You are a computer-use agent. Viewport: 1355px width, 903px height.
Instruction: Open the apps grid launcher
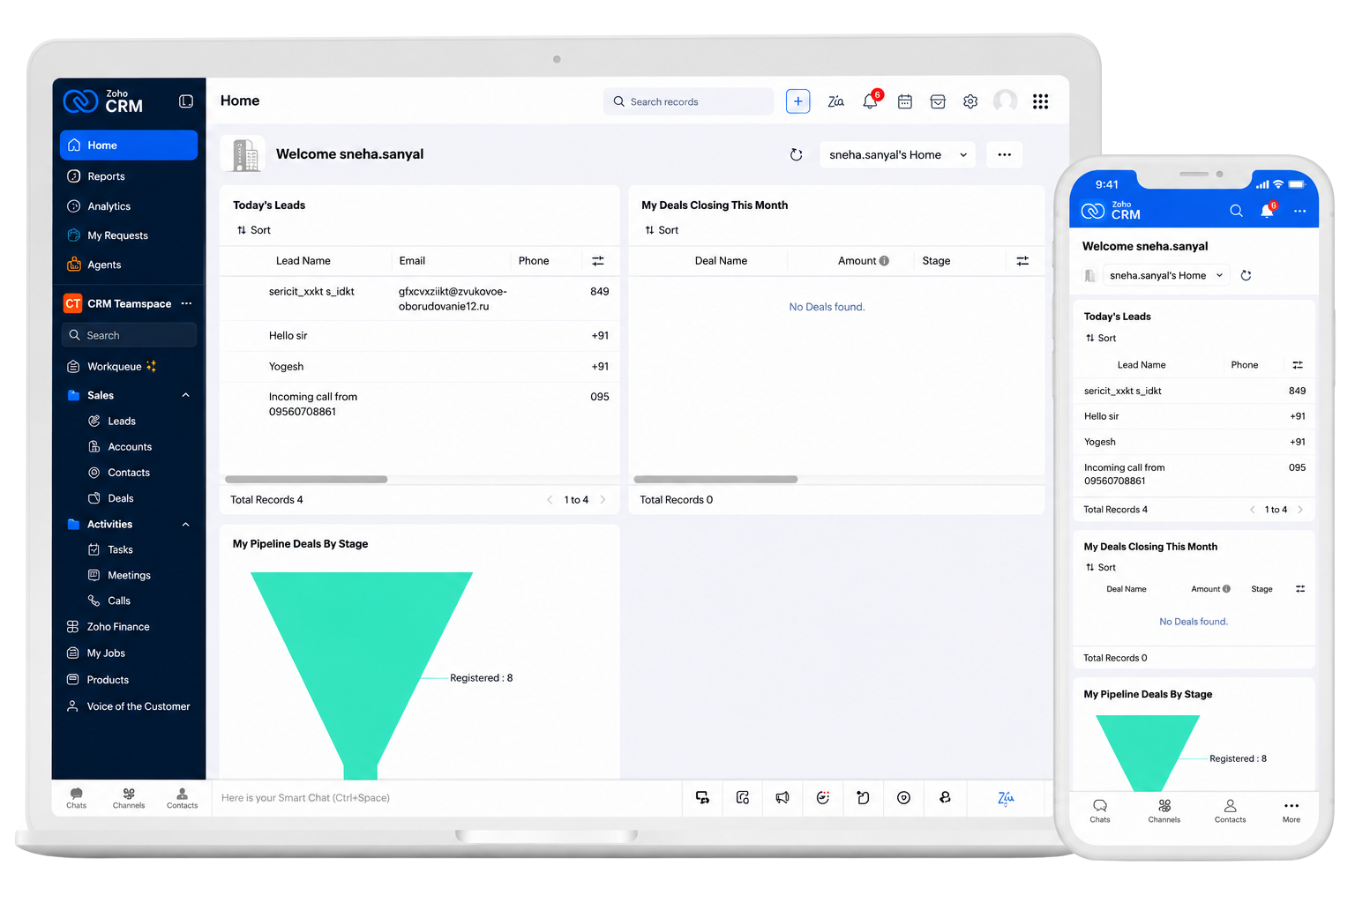(1041, 101)
